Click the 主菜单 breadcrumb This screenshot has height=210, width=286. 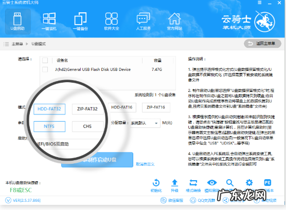point(17,44)
